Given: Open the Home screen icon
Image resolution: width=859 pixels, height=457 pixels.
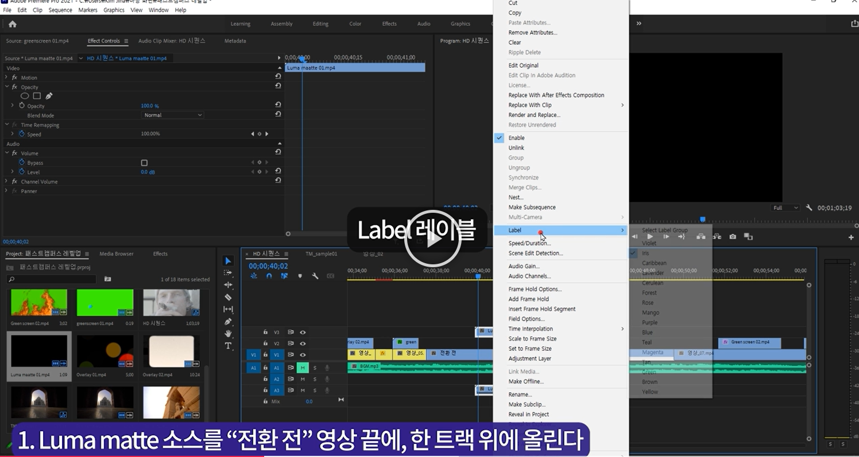Looking at the screenshot, I should click(x=13, y=24).
